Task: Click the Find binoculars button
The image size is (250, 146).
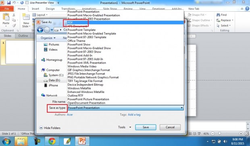Action: point(221,15)
